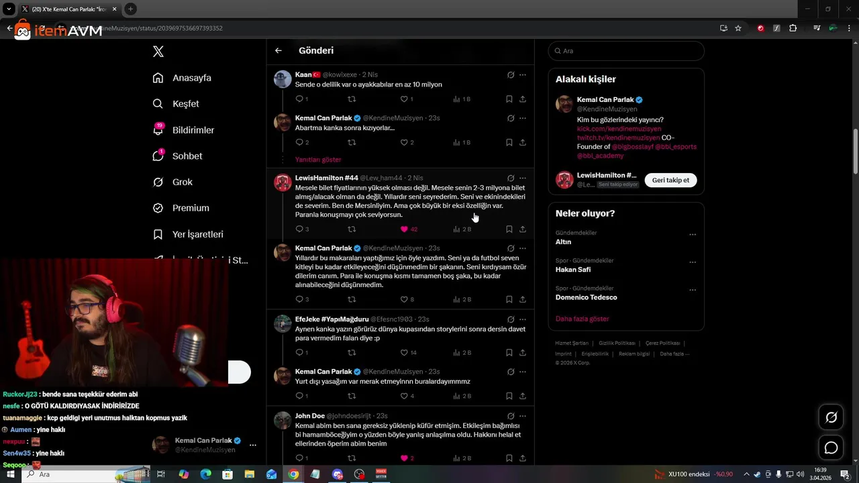The height and width of the screenshot is (483, 859).
Task: Open twitch.tv/kendinemuzisyen link
Action: tap(618, 138)
